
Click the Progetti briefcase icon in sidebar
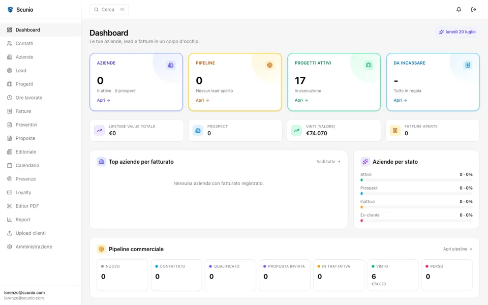tap(10, 84)
